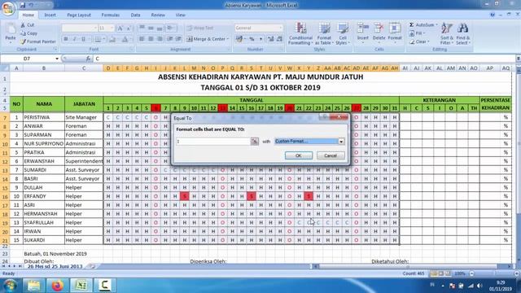
Task: Open the font name dropdown
Action: [x=95, y=28]
